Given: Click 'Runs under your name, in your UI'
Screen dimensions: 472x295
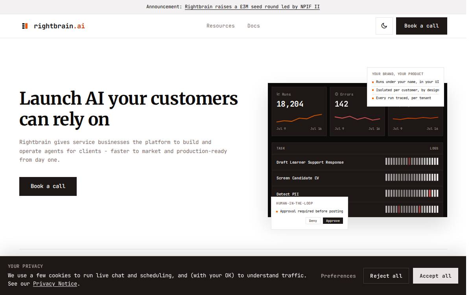Looking at the screenshot, I should pos(407,82).
